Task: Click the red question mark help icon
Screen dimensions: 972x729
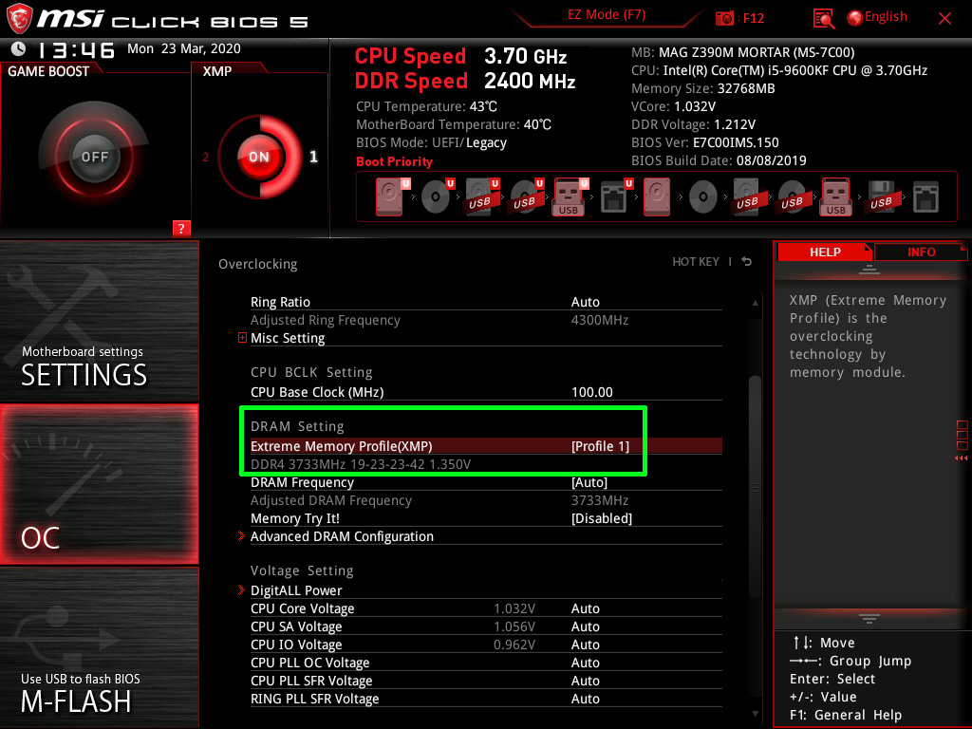Action: click(181, 228)
